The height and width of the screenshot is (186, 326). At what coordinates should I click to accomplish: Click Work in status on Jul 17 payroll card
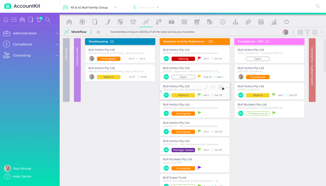point(109,77)
